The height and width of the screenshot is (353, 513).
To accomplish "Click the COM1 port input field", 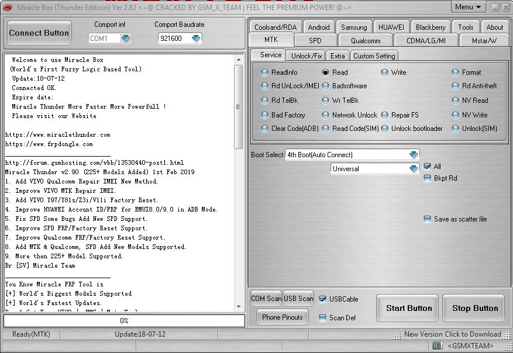I will point(104,38).
